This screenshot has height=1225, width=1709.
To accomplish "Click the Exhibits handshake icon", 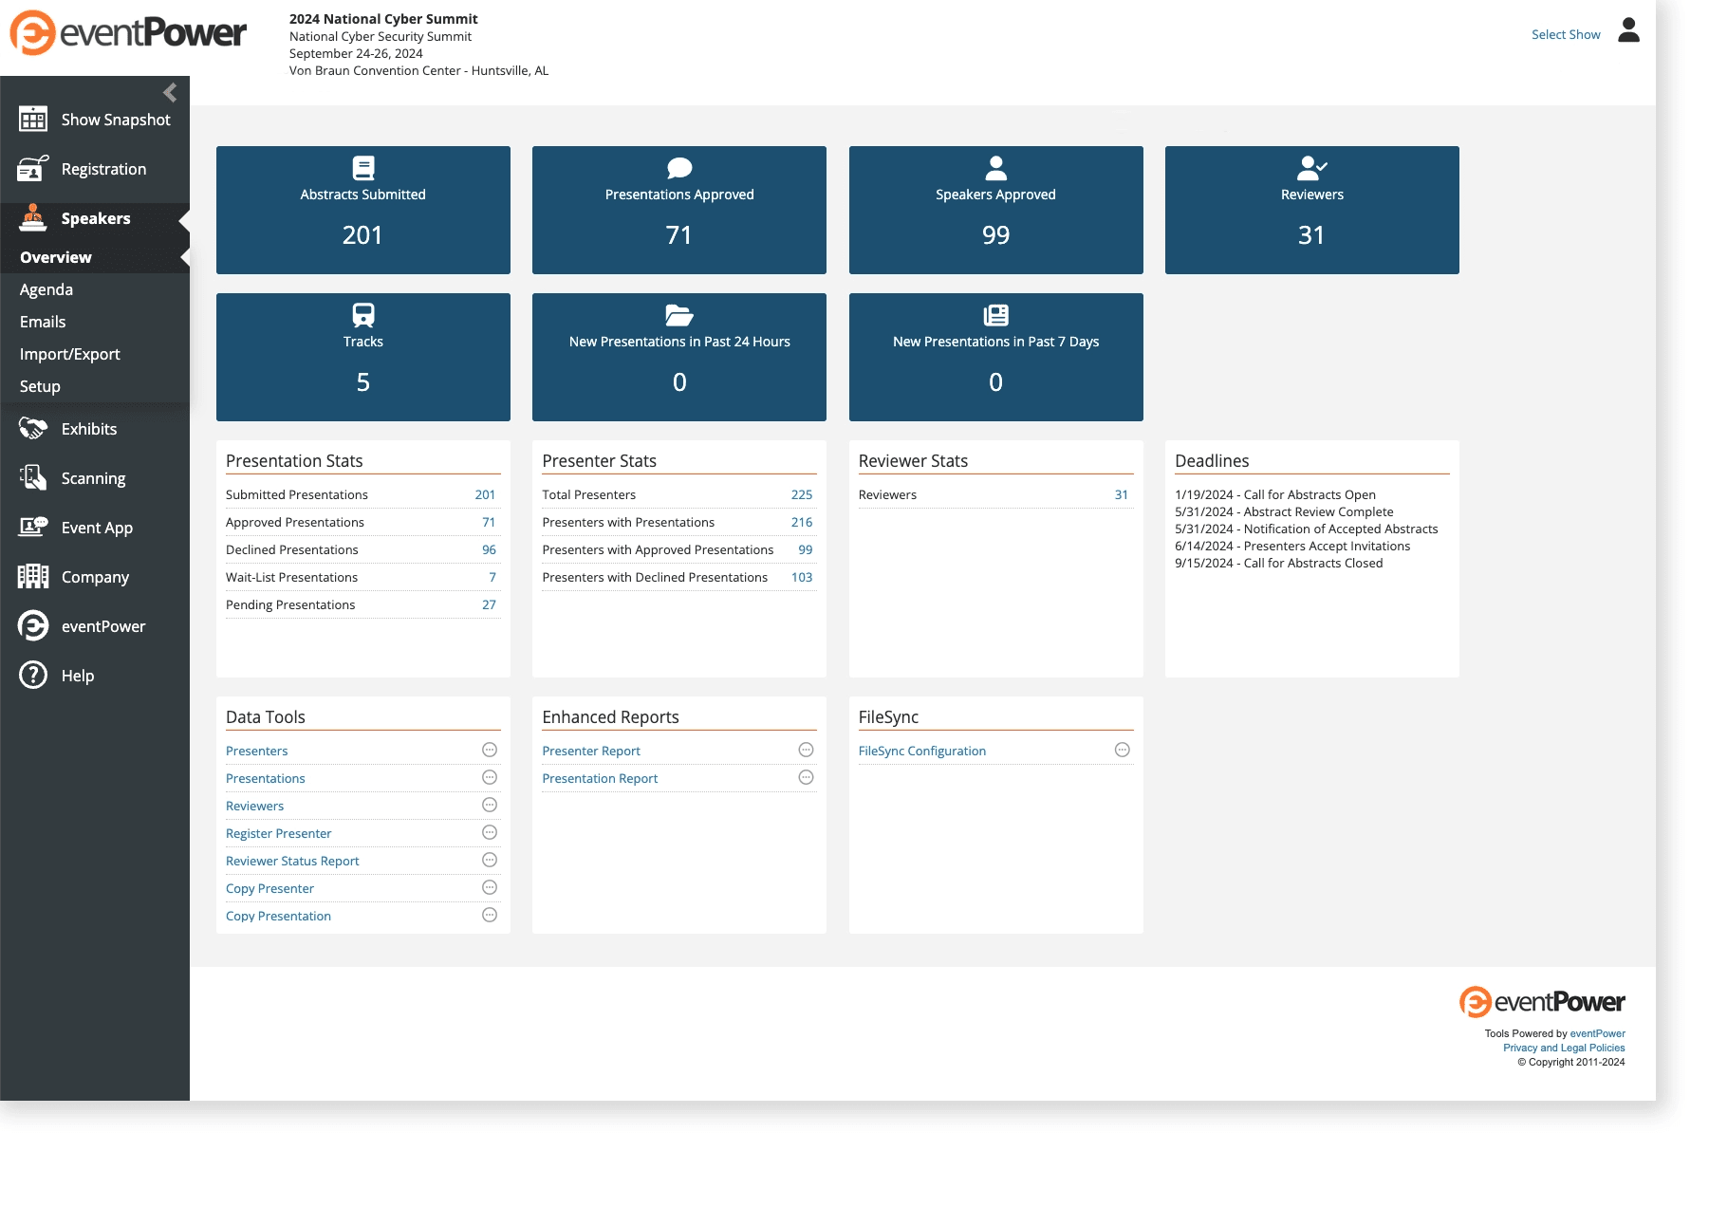I will 33,429.
